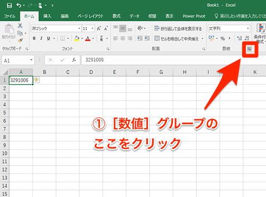Increase indent in the cell

point(147,38)
